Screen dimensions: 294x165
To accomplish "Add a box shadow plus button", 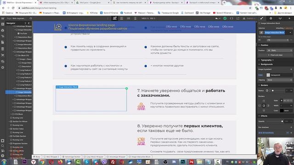I will (x=291, y=127).
